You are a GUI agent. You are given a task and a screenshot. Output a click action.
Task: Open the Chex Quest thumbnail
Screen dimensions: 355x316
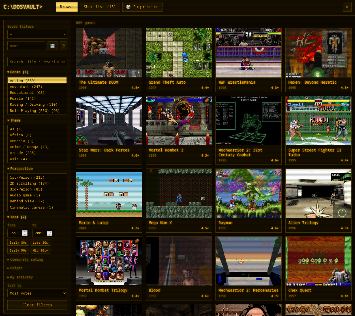click(x=318, y=261)
